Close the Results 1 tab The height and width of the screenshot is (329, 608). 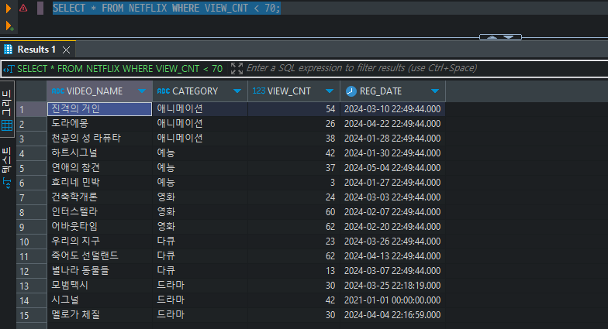click(x=67, y=50)
